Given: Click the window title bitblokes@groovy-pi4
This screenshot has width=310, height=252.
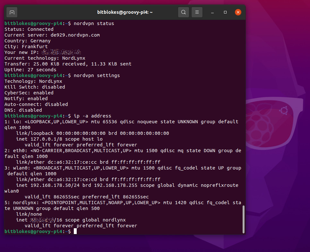Looking at the screenshot, I should pyautogui.click(x=125, y=12).
